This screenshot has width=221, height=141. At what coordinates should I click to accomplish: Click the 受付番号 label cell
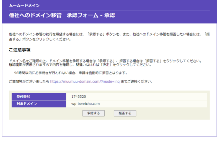[x=39, y=96]
